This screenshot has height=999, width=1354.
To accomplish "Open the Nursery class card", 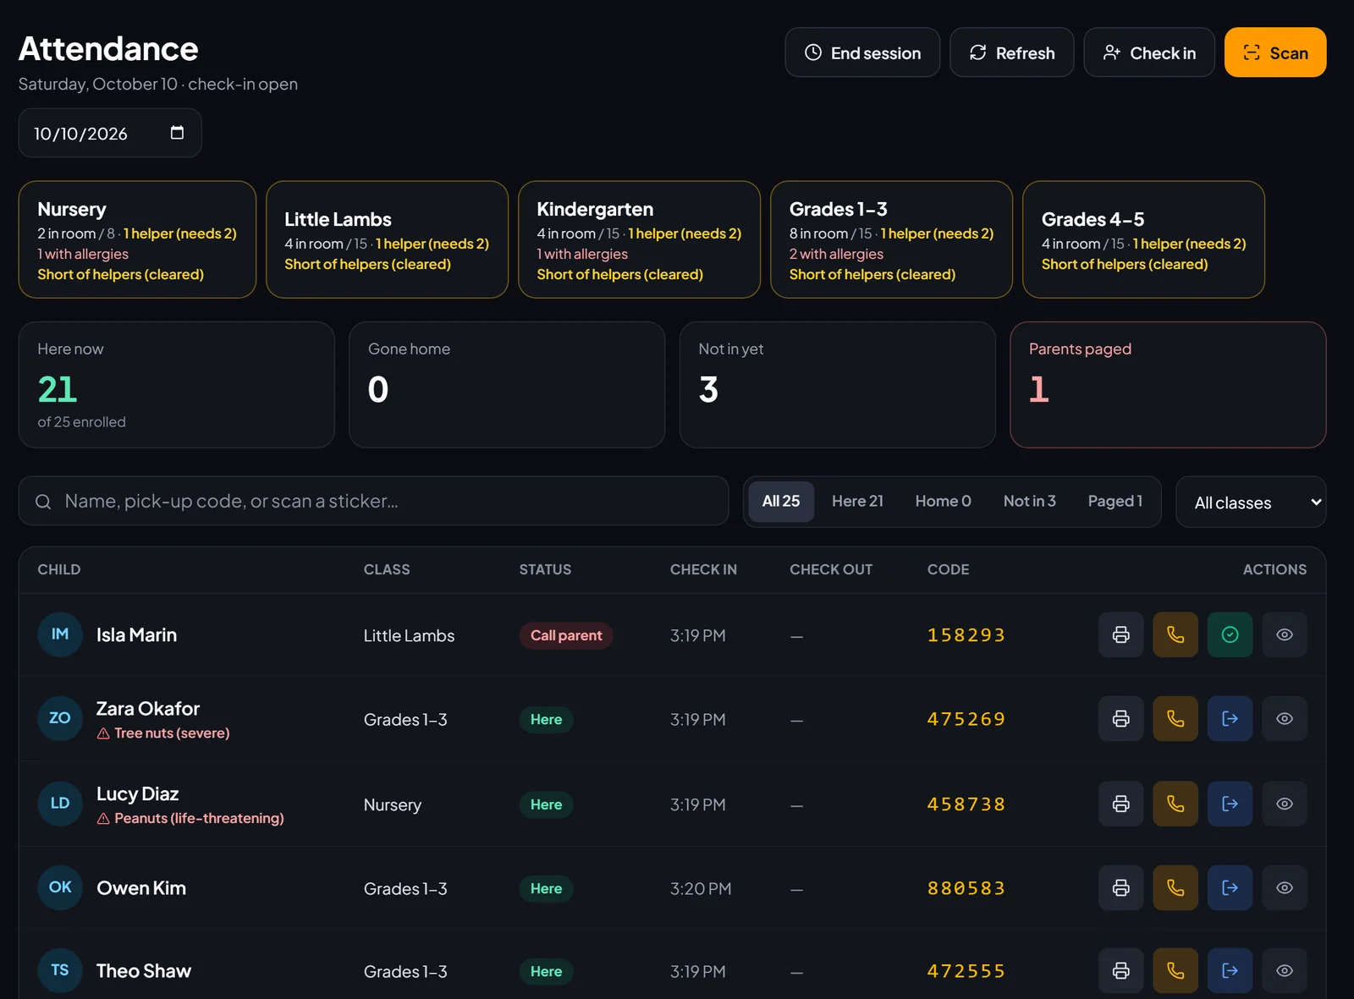I will [x=137, y=239].
